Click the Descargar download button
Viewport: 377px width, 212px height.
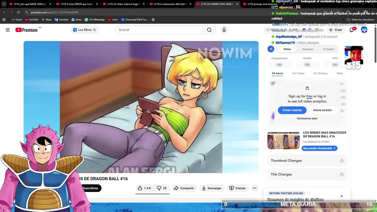click(x=212, y=188)
